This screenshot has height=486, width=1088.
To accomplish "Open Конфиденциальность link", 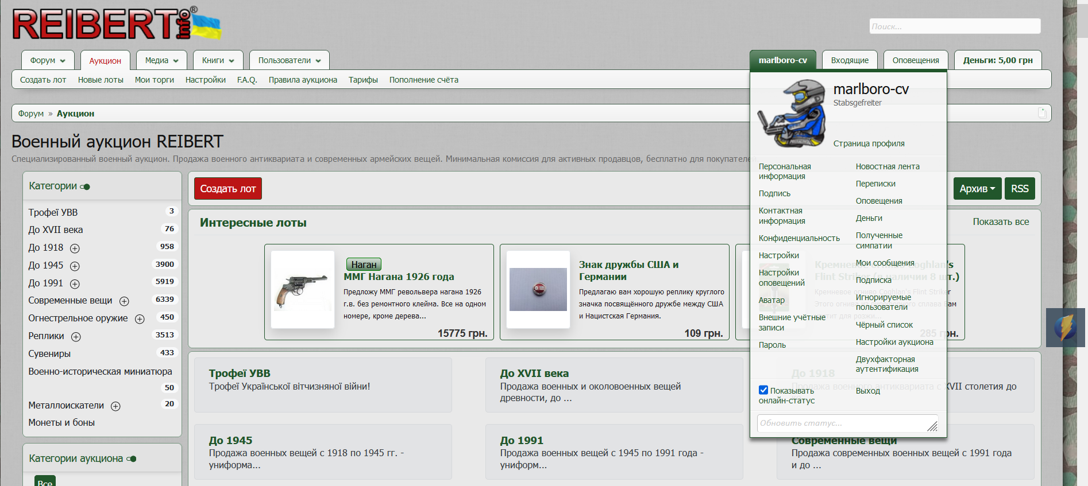I will point(799,238).
